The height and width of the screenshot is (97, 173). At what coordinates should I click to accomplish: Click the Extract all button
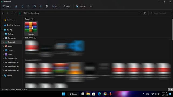[x=81, y=6]
